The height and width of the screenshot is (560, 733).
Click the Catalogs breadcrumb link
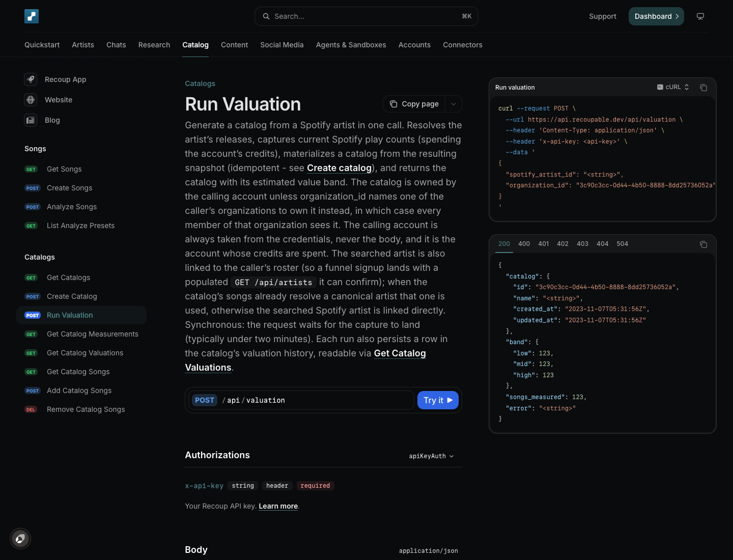pyautogui.click(x=200, y=83)
